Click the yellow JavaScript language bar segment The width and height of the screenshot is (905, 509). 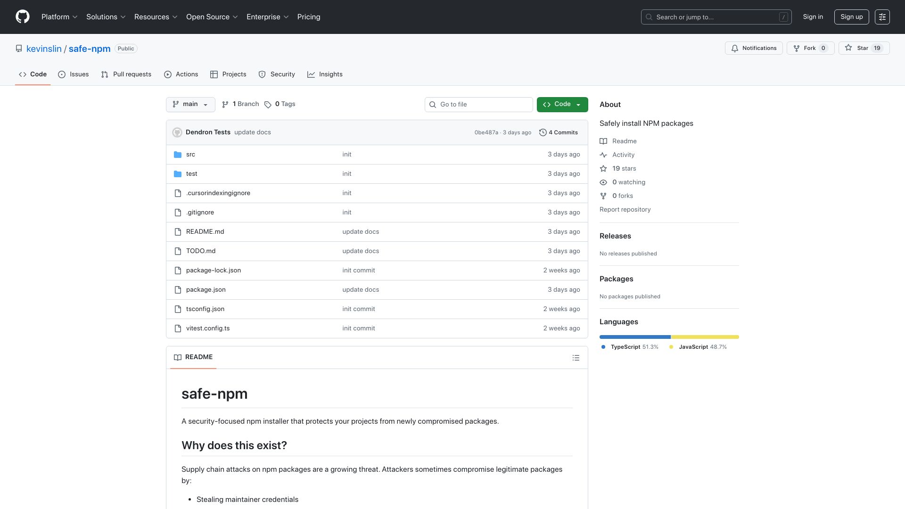pyautogui.click(x=705, y=337)
